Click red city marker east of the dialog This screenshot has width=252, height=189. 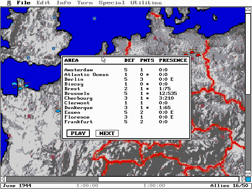[x=202, y=106]
